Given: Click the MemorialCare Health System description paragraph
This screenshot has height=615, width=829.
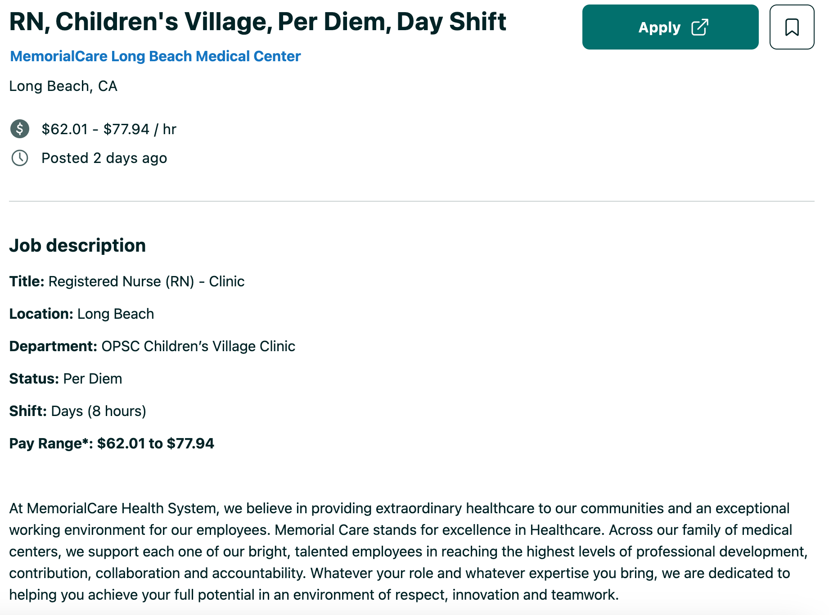Looking at the screenshot, I should [409, 552].
